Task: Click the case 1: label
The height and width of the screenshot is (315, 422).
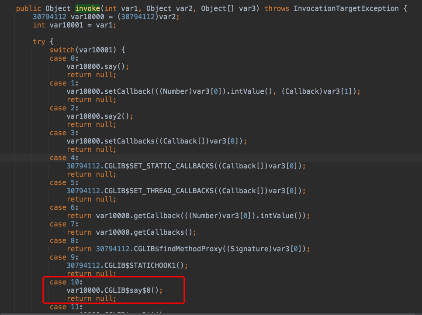Action: point(64,83)
